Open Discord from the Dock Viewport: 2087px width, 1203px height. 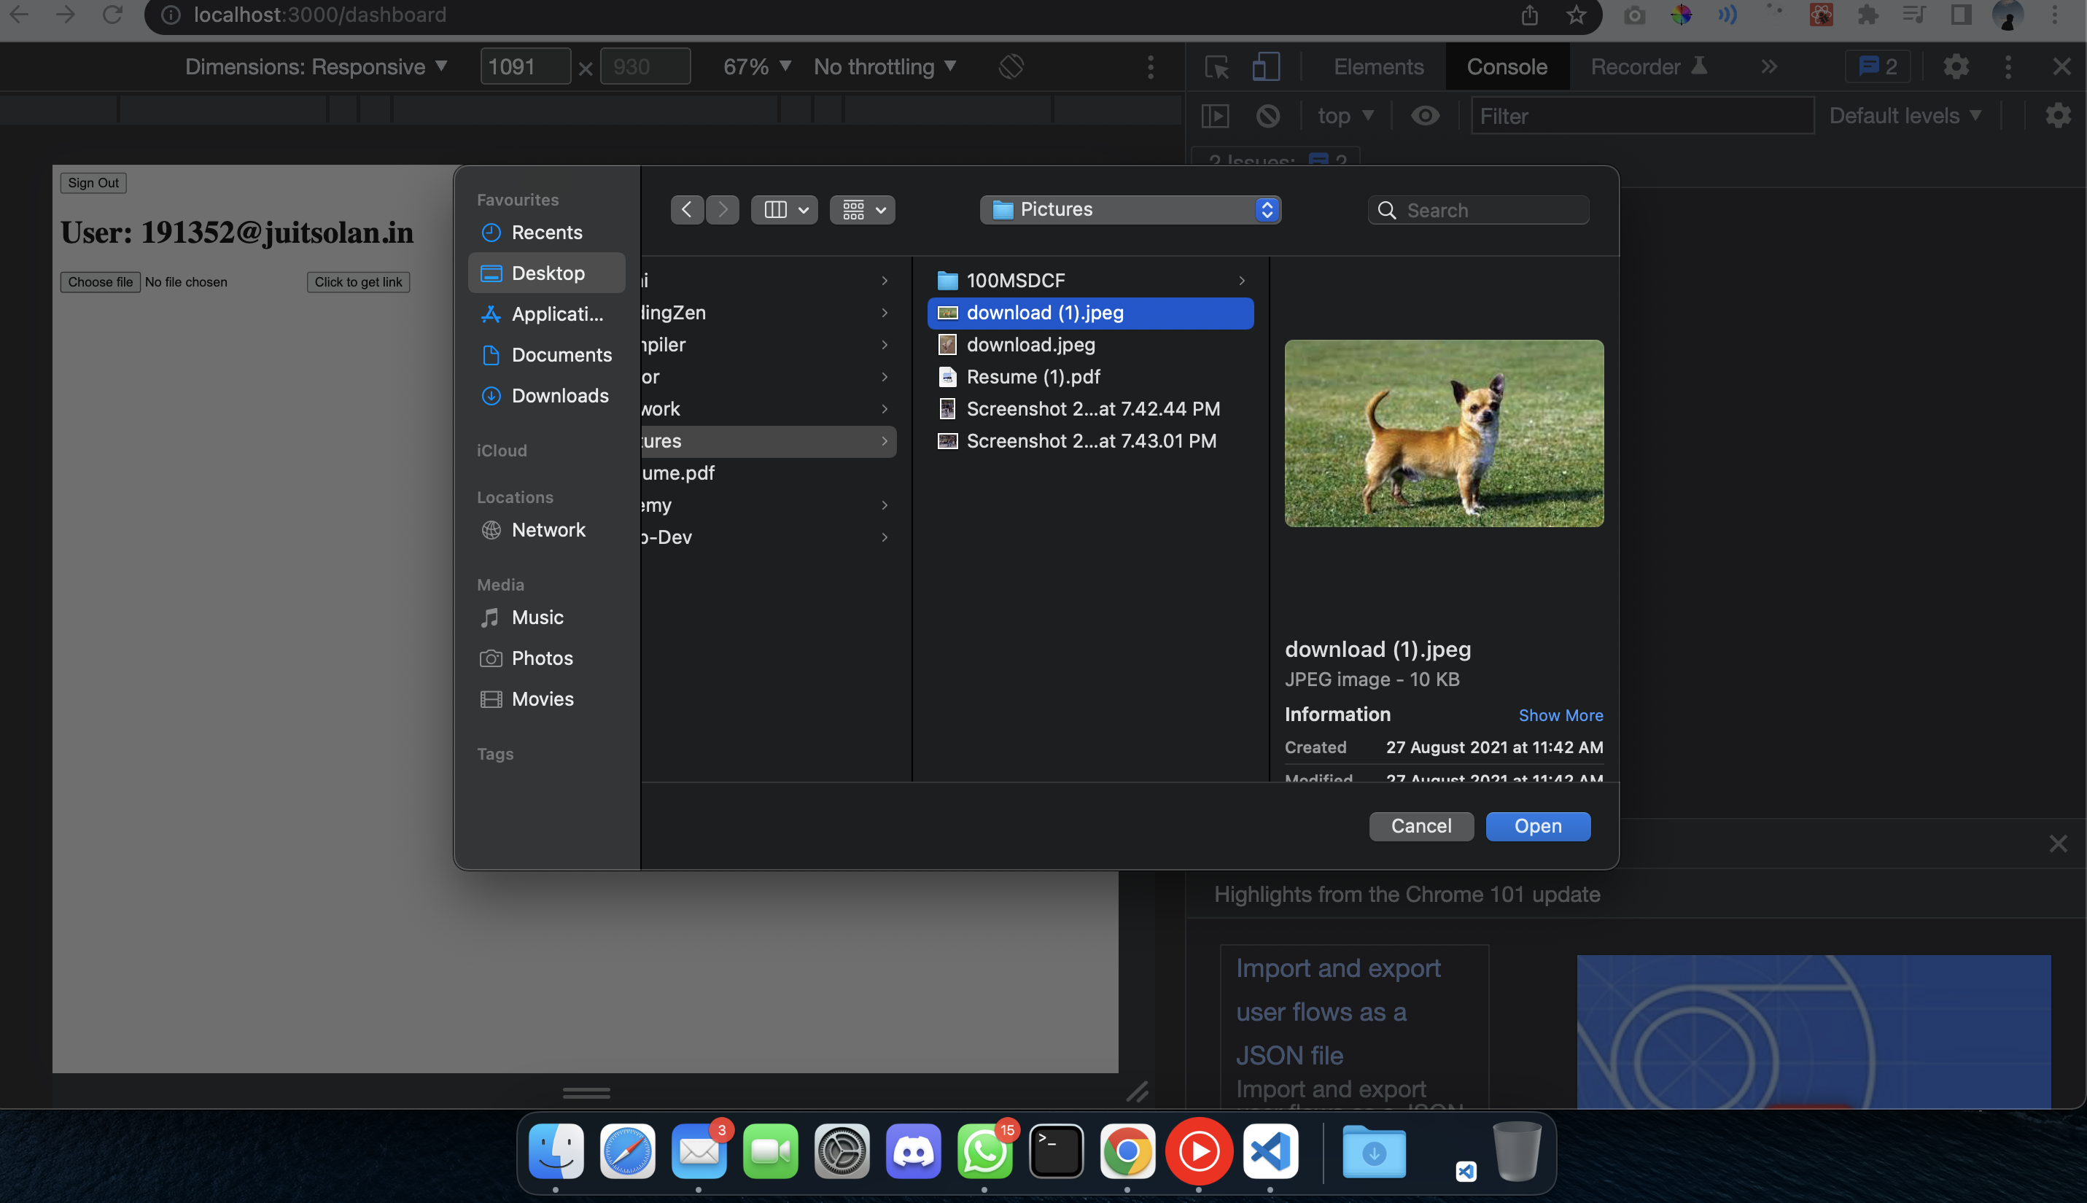(x=914, y=1150)
